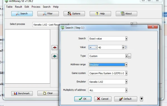Open the Table menu
The height and width of the screenshot is (106, 167).
pyautogui.click(x=9, y=7)
